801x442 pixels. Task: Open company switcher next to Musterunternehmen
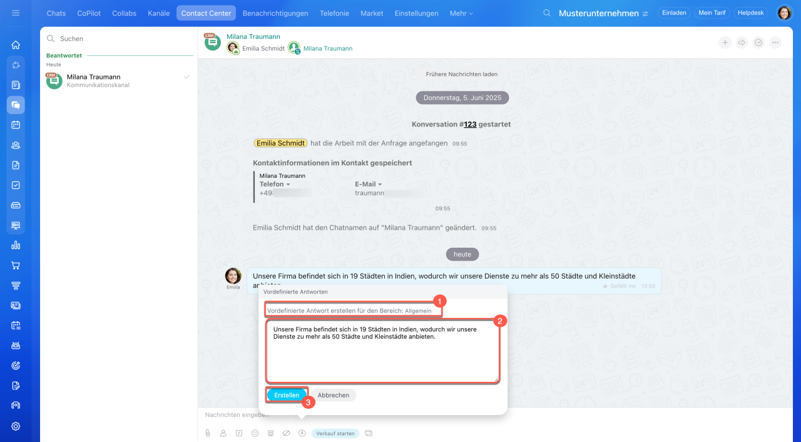coord(645,14)
